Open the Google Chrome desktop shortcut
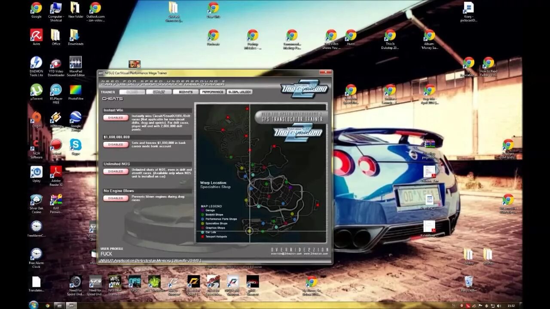 click(36, 10)
